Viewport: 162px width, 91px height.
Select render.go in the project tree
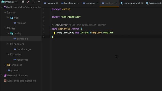23,60
